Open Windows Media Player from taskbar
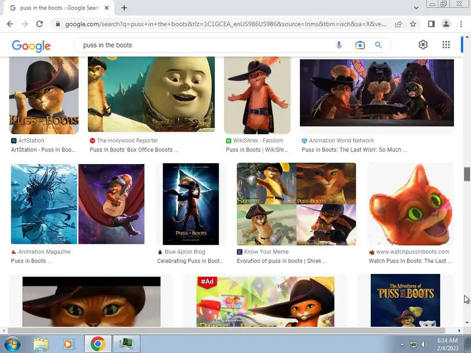 tap(68, 344)
